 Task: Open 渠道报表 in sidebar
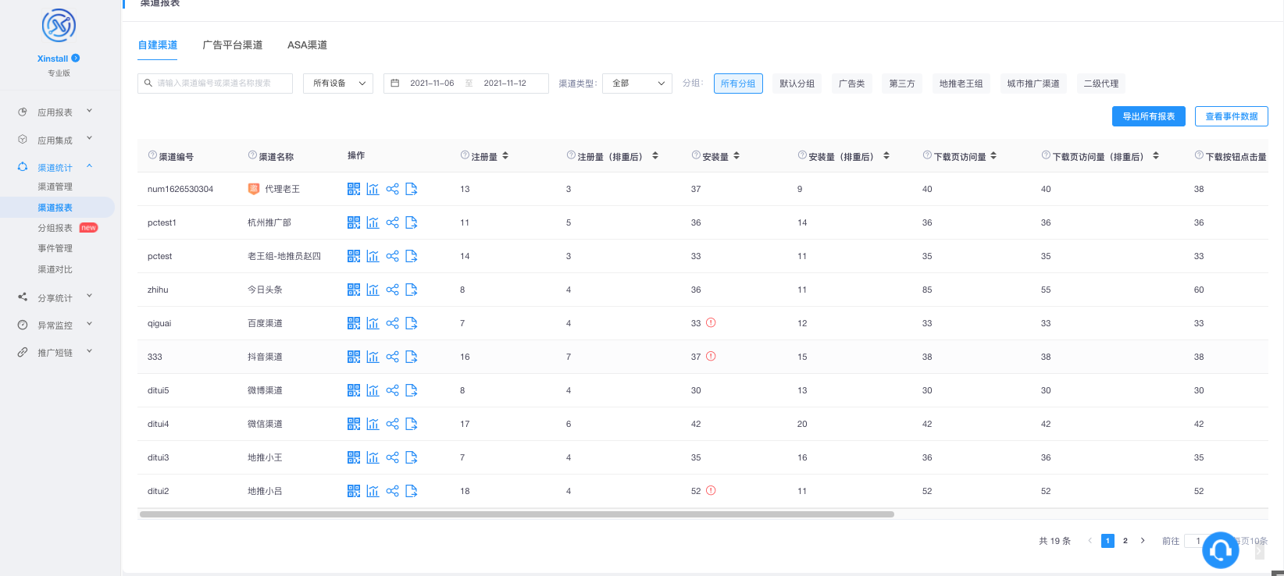coord(55,208)
